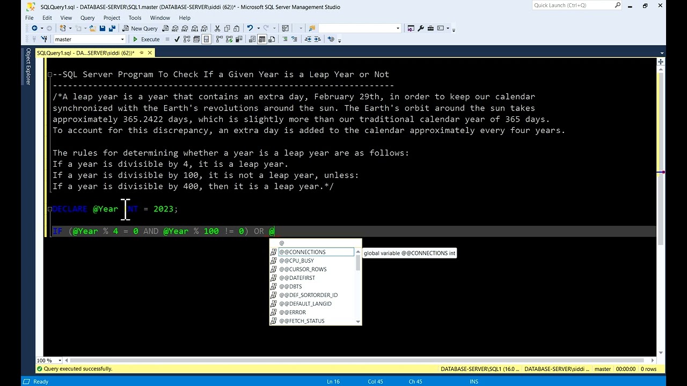Select Results to Text mode
The image size is (687, 386).
(252, 39)
